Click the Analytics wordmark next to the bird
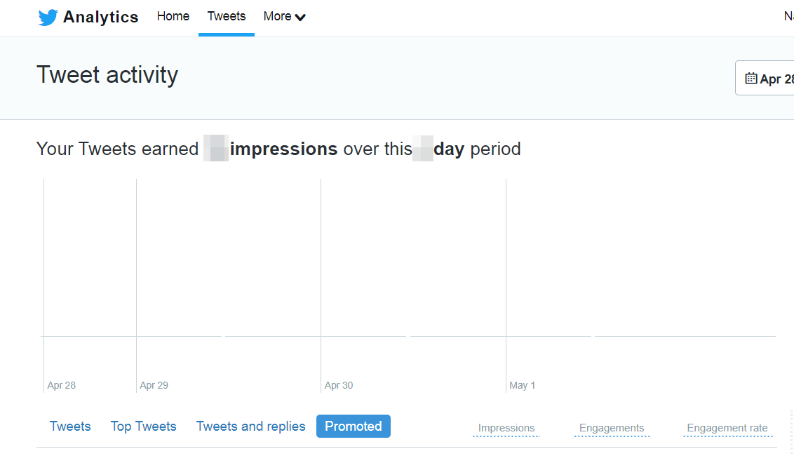794x456 pixels. coord(100,17)
